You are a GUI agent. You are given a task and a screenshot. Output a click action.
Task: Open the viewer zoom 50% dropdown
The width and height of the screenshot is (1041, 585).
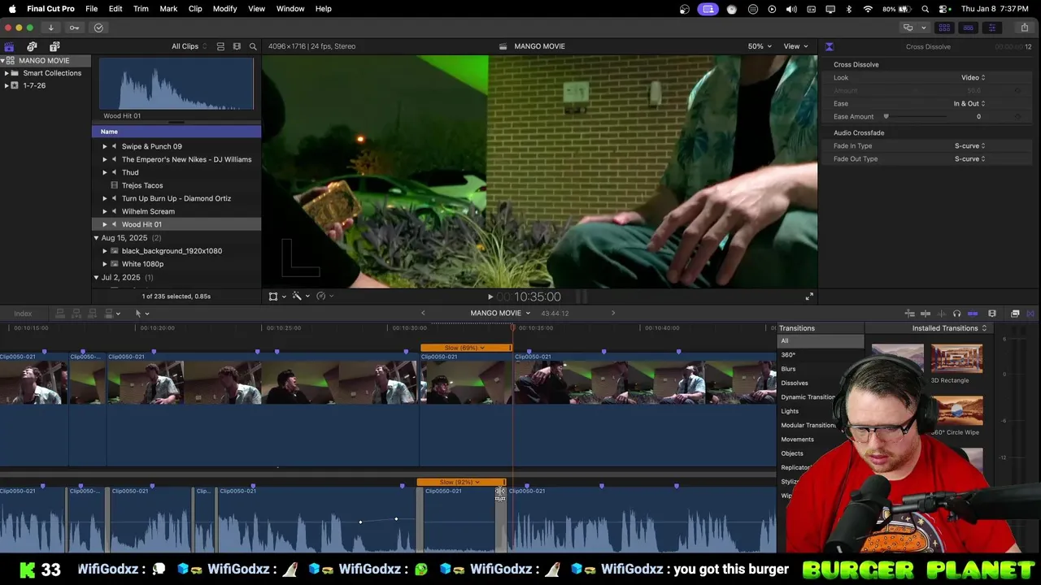tap(760, 46)
